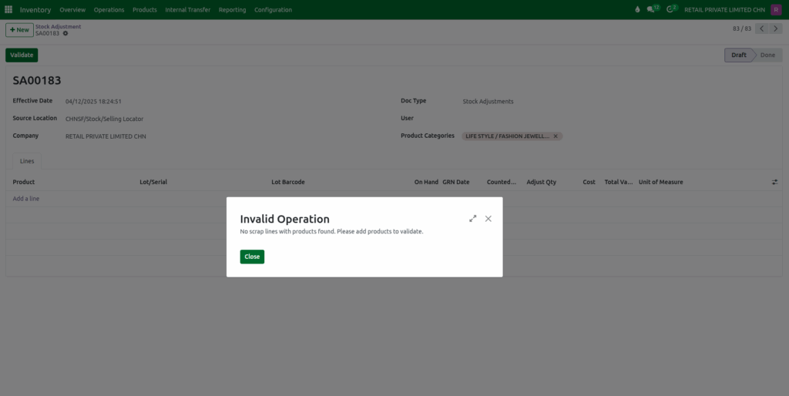This screenshot has height=396, width=789.
Task: Click the Total Va... column header
Action: click(x=619, y=182)
